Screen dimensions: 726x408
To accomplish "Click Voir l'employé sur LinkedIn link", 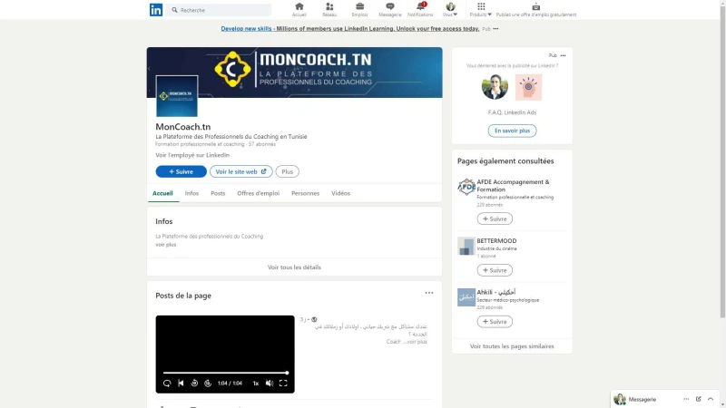I will tap(192, 155).
